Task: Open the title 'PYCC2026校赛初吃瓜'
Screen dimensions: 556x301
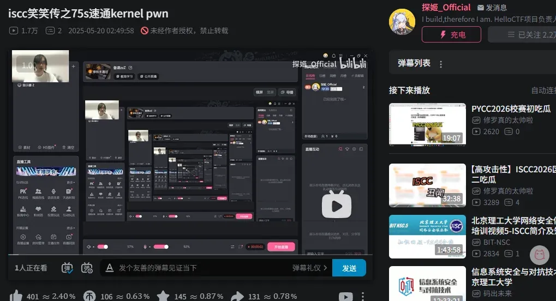Action: coord(511,109)
